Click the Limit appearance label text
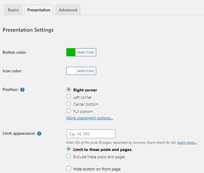Screen dimensions: 204x173 [19, 133]
